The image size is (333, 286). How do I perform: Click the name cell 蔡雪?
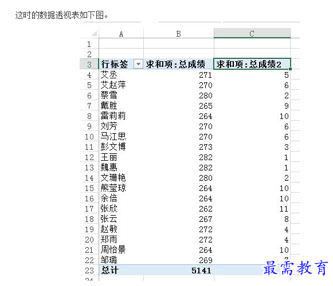(x=109, y=95)
